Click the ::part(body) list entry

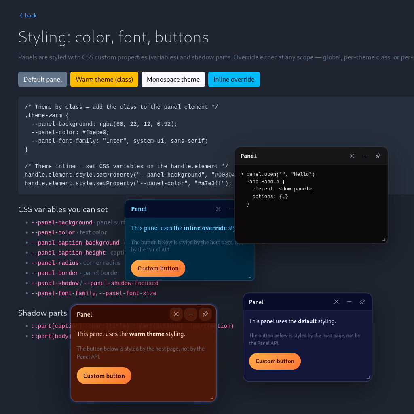pyautogui.click(x=51, y=336)
